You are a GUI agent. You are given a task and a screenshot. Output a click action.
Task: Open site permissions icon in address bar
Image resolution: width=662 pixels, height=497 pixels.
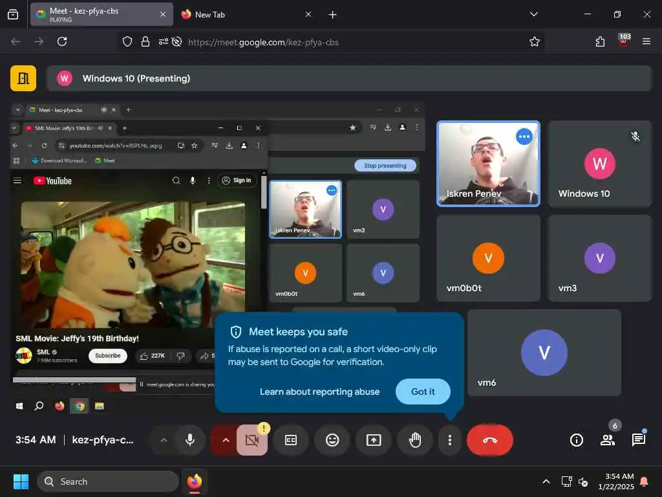pyautogui.click(x=163, y=41)
